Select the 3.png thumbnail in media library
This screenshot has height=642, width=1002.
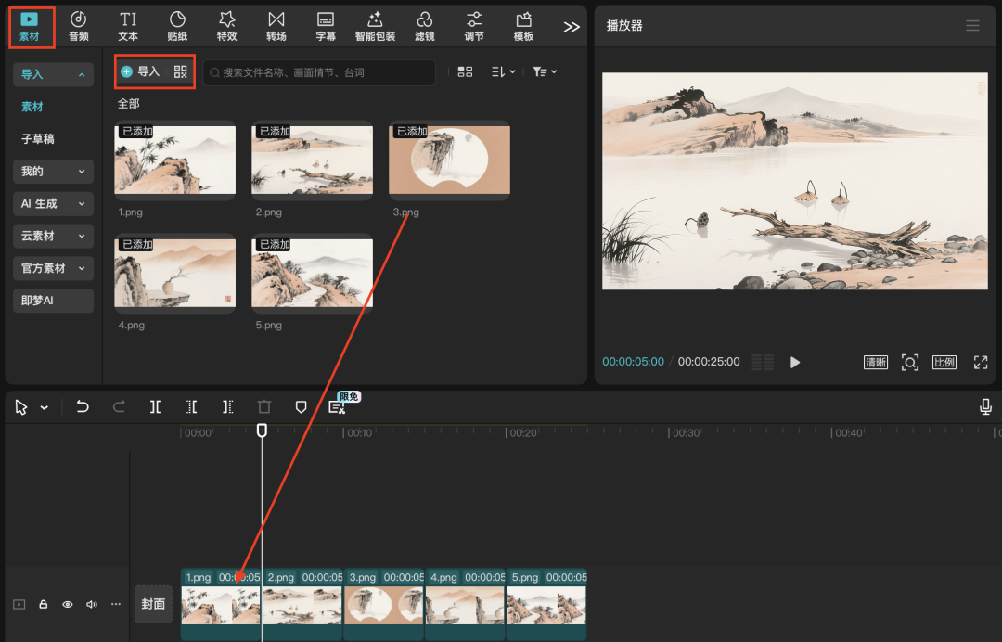tap(449, 160)
